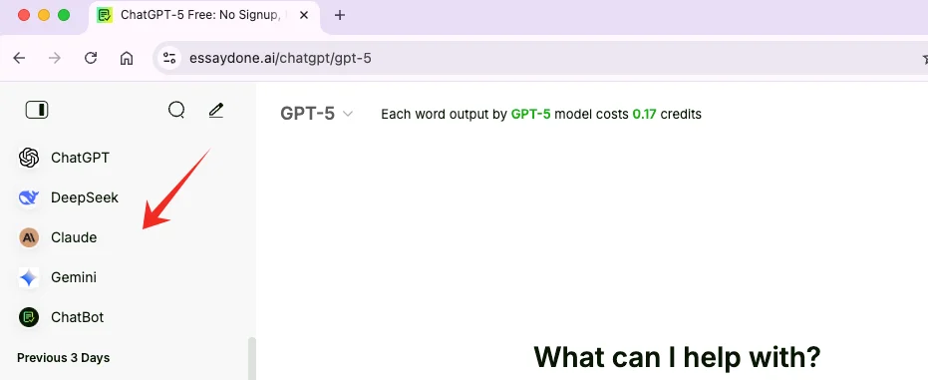The image size is (928, 380).
Task: Open a new browser tab
Action: (x=340, y=15)
